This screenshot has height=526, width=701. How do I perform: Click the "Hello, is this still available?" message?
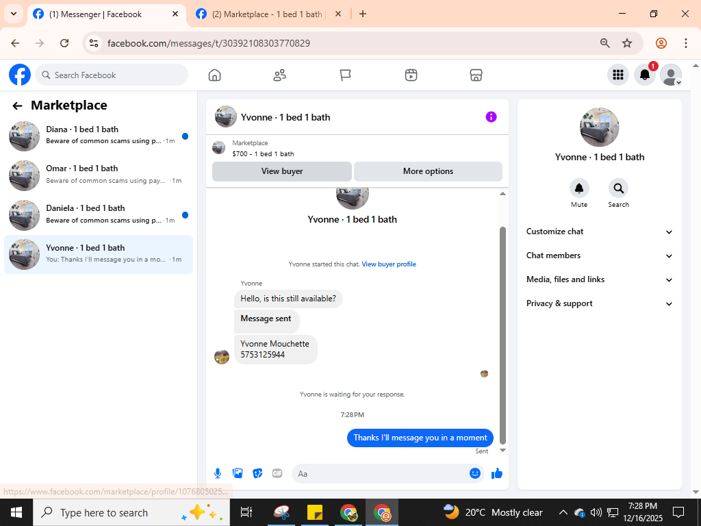click(288, 299)
